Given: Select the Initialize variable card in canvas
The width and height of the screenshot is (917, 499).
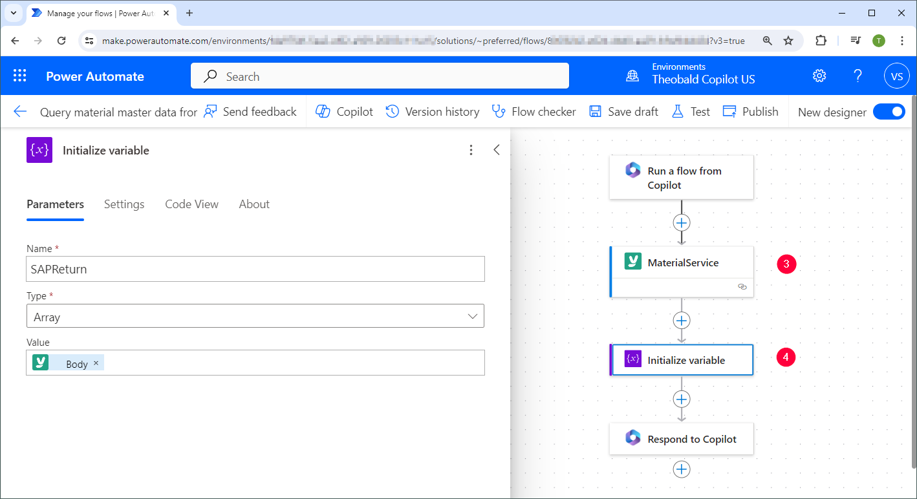Looking at the screenshot, I should click(682, 360).
